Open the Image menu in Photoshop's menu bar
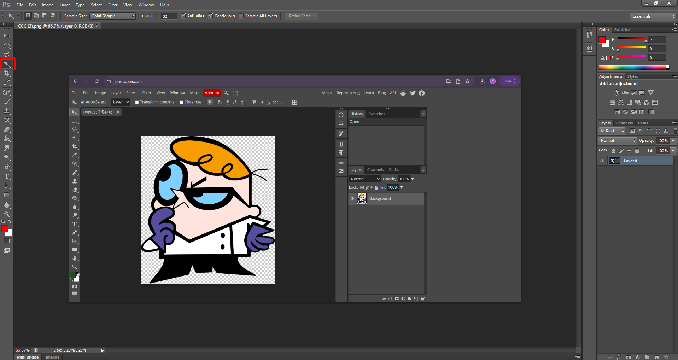 tap(48, 5)
